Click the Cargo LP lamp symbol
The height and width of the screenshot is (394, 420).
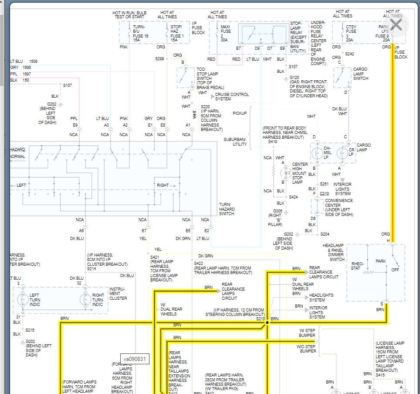click(342, 154)
